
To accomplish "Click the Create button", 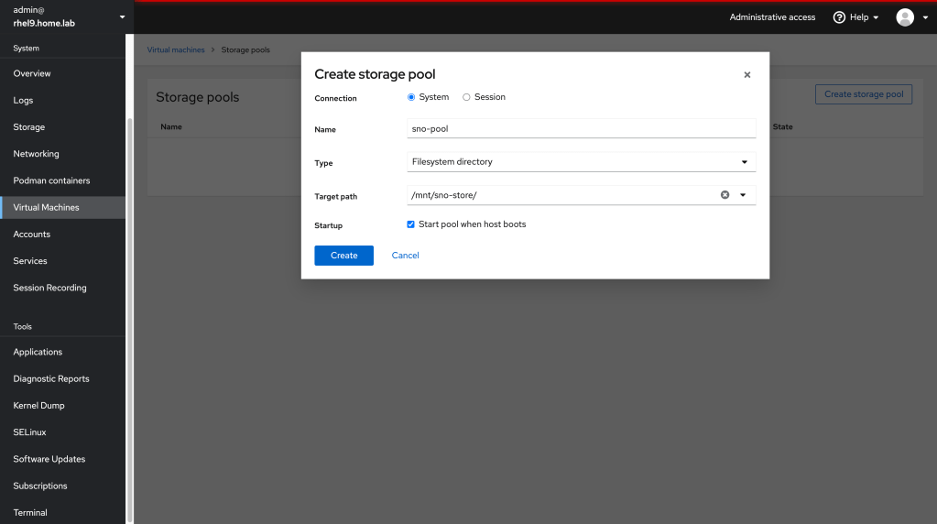I will (x=343, y=256).
